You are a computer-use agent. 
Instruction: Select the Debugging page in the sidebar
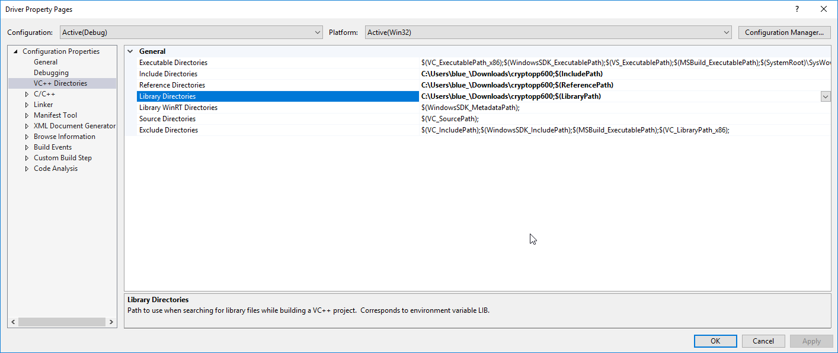click(x=51, y=72)
